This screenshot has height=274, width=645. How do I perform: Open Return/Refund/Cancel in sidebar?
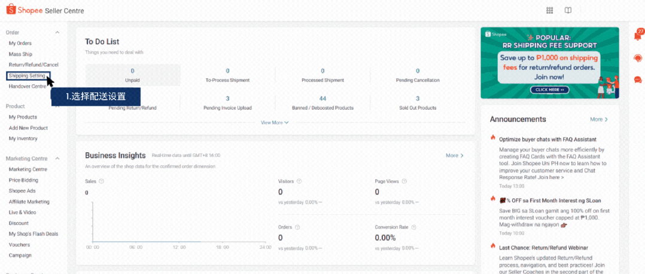coord(34,65)
